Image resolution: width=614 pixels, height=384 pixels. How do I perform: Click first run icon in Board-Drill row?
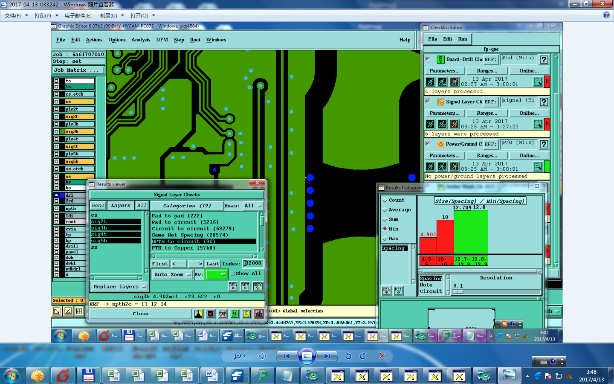(x=430, y=81)
